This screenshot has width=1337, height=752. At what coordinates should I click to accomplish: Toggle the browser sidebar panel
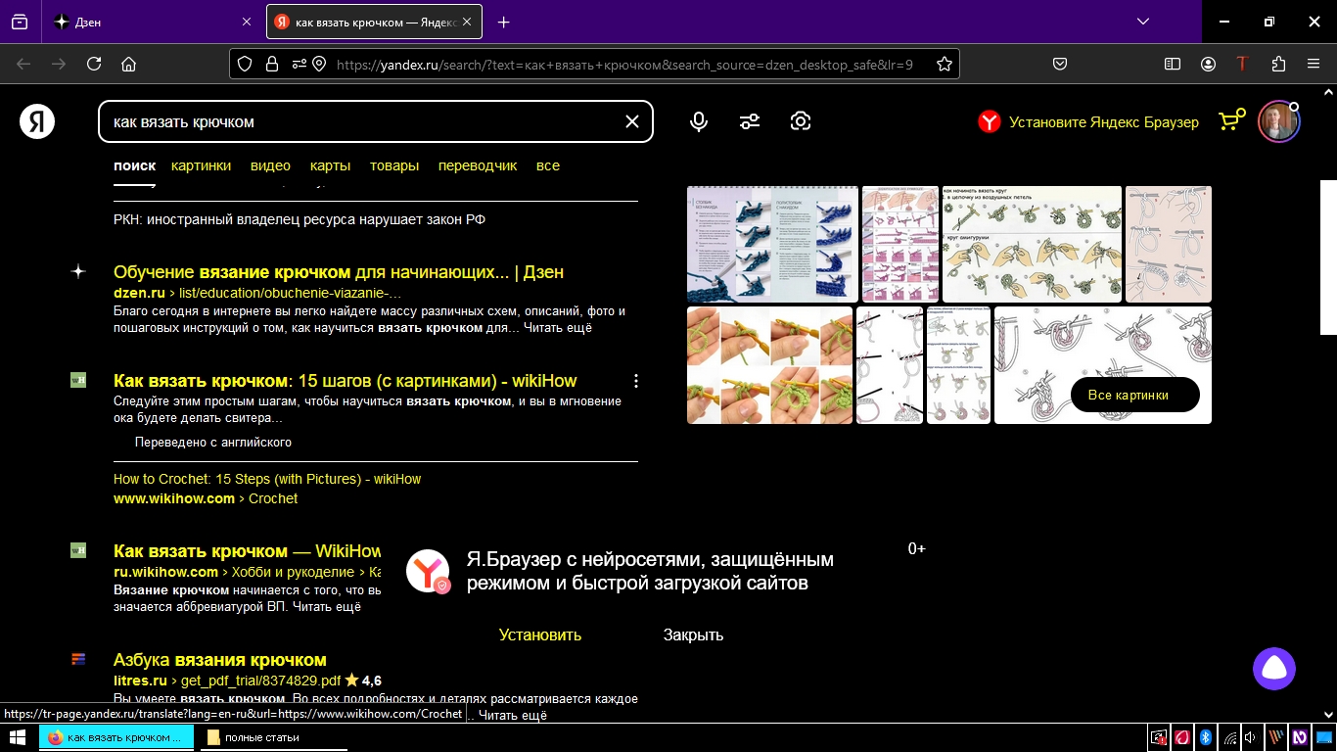pyautogui.click(x=1173, y=64)
